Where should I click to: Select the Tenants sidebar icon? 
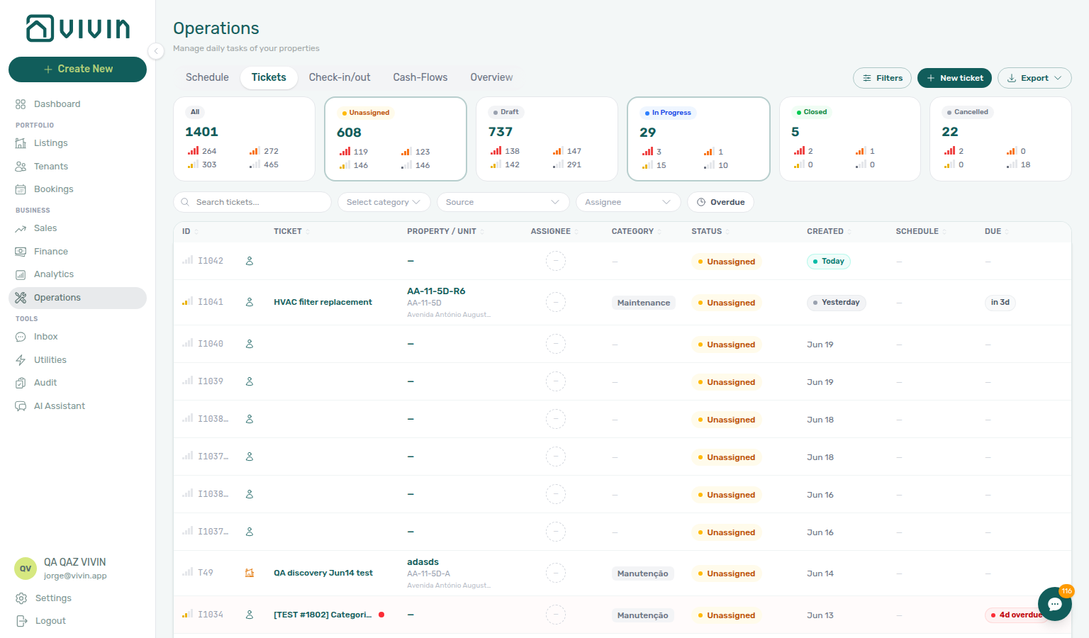point(21,167)
